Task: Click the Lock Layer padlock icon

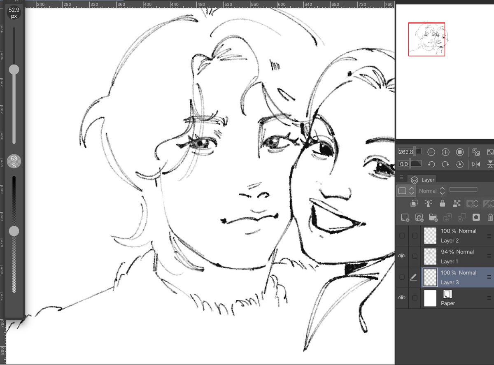Action: 442,203
